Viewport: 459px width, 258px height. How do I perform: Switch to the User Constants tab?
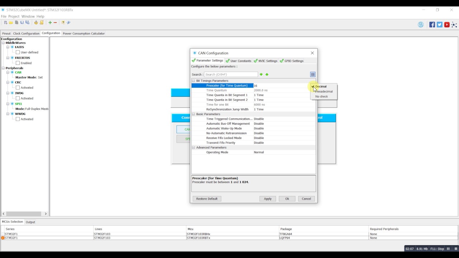(238, 61)
